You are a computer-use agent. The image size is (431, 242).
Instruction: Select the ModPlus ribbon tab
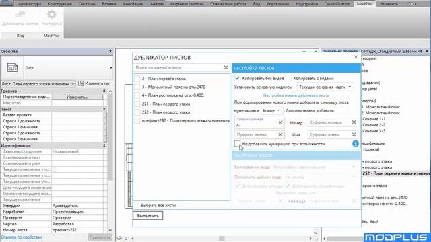point(364,4)
